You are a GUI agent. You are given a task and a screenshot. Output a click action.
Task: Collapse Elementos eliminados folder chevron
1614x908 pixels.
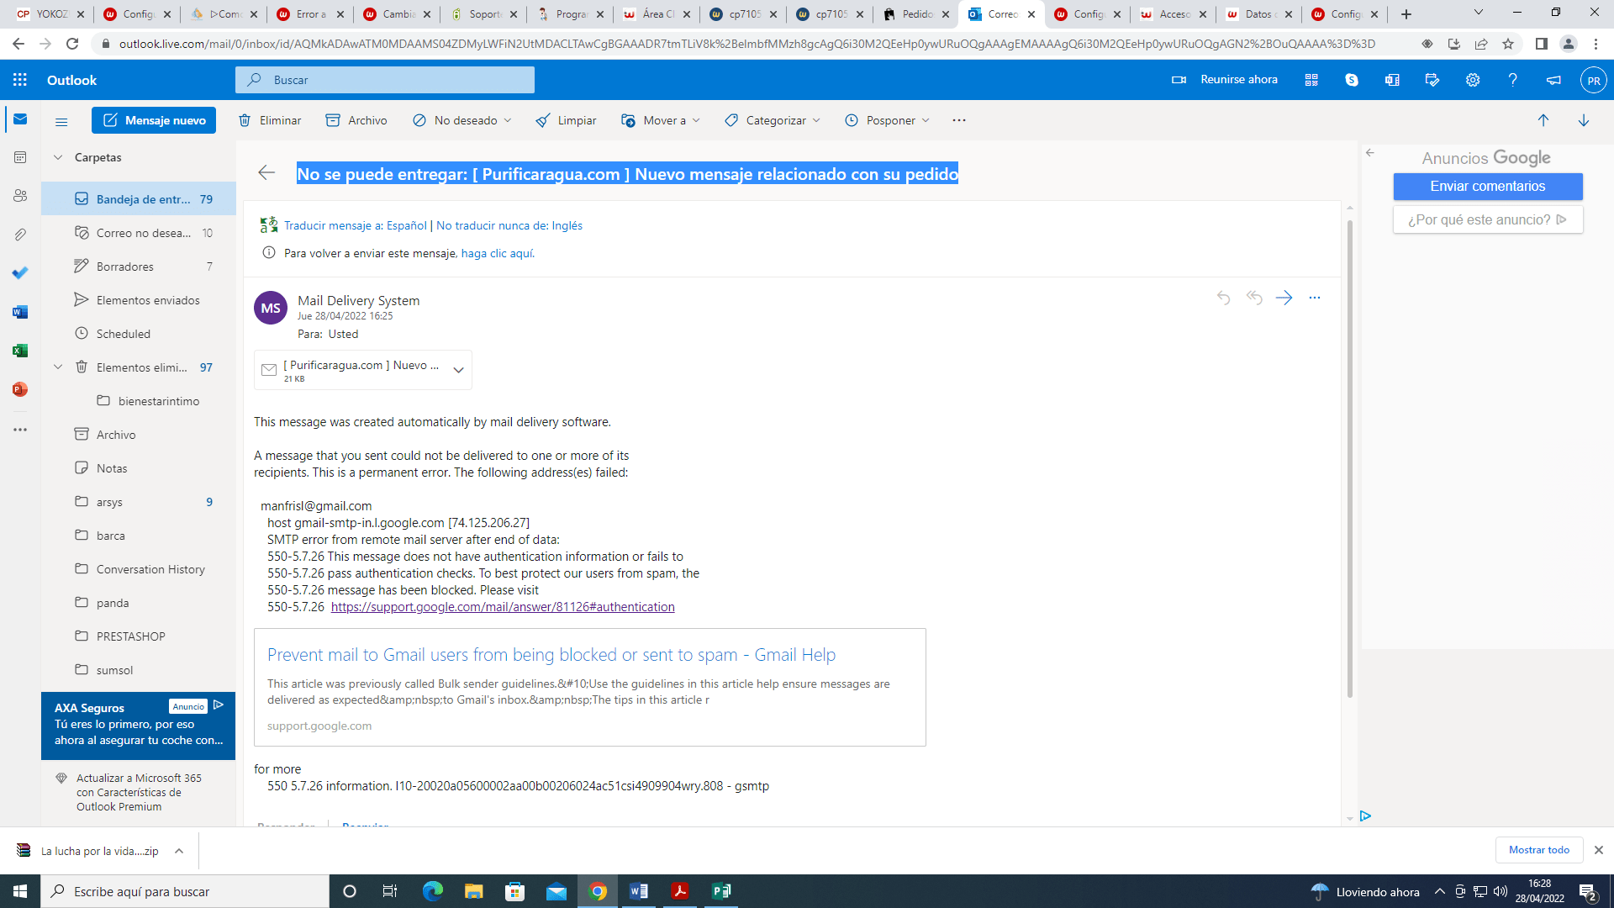58,367
